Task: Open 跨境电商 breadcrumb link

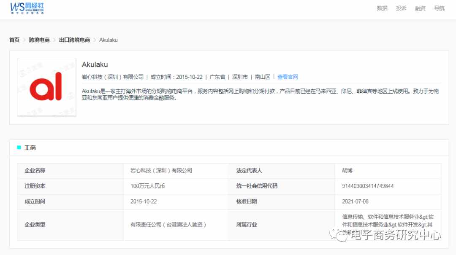Action: coord(39,40)
